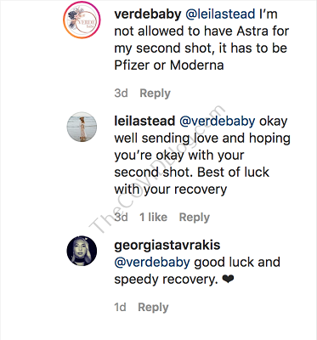
Task: Open verdebaby's profile picture with gradient ring
Action: [82, 20]
